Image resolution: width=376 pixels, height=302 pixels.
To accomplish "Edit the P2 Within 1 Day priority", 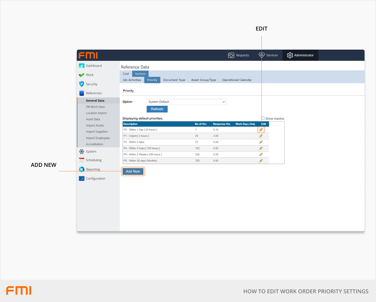I will coord(261,129).
